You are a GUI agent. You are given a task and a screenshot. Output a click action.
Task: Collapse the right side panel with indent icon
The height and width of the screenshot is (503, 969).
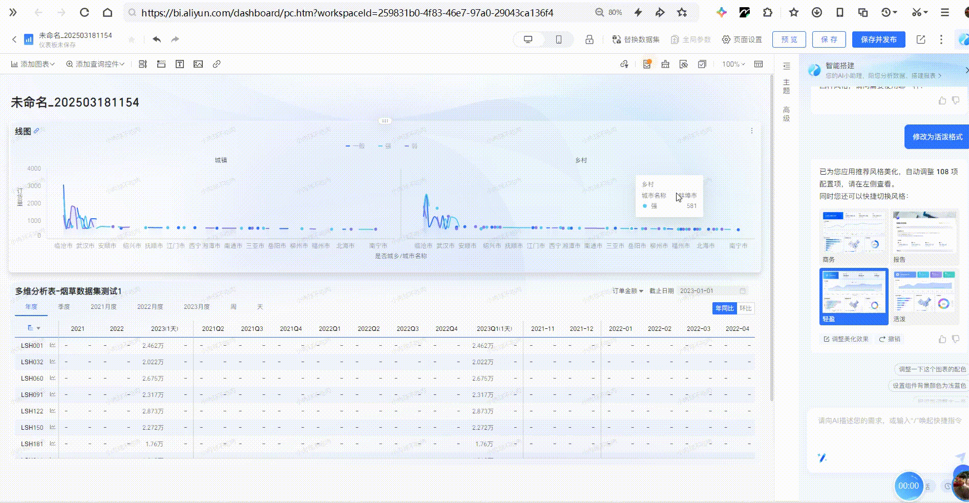tap(787, 66)
